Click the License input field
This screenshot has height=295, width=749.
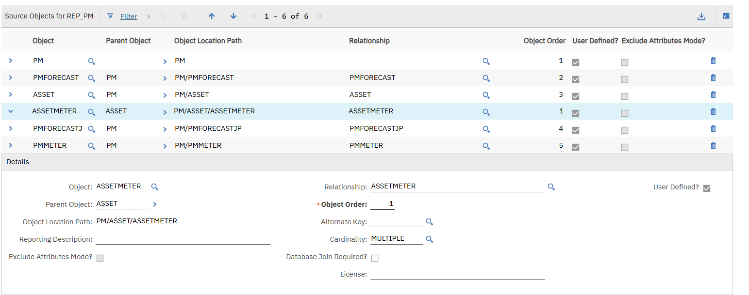[x=457, y=274]
